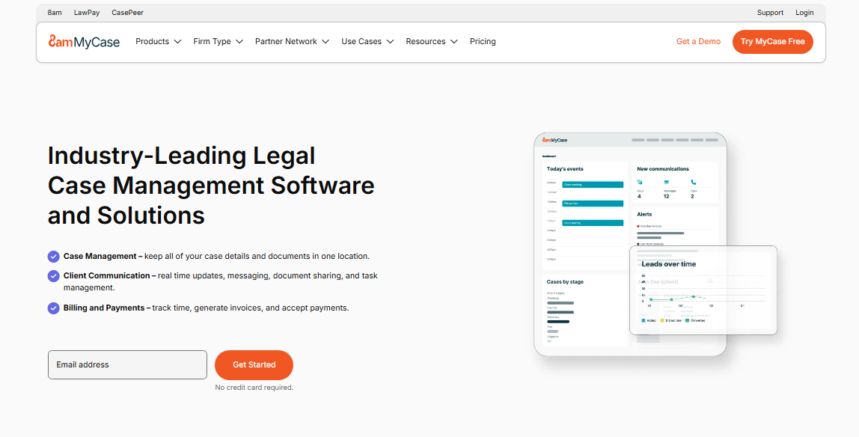Click the chat bubble Texts icon
The width and height of the screenshot is (859, 437).
click(x=639, y=182)
